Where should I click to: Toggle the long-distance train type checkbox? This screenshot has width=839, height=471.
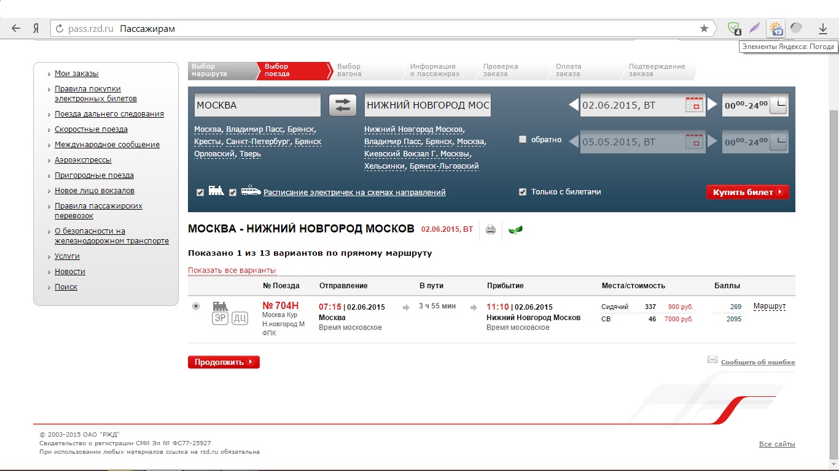pyautogui.click(x=200, y=193)
